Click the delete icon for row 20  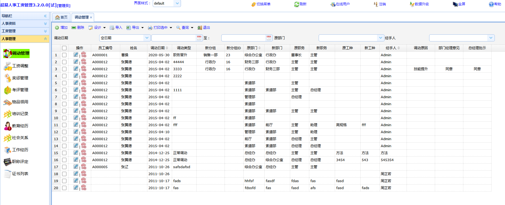click(x=84, y=188)
